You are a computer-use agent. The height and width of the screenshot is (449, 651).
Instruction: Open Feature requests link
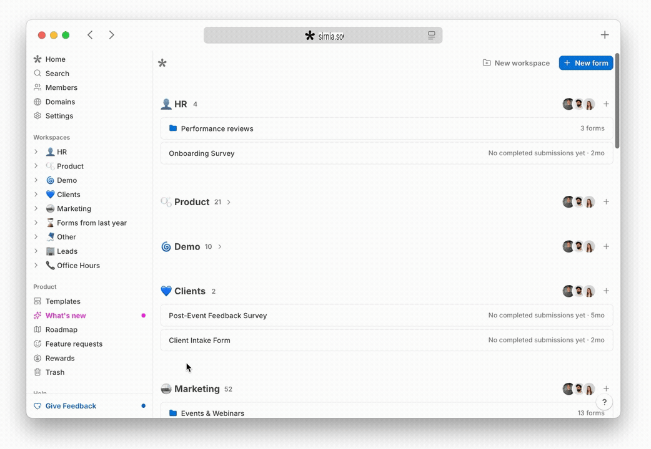[x=74, y=344]
